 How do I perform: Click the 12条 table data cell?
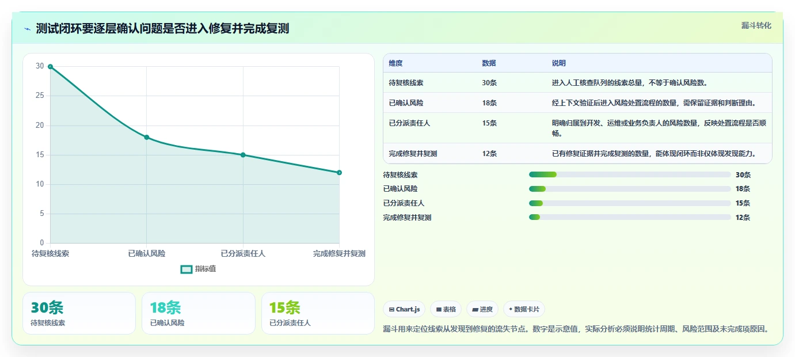[x=489, y=154]
